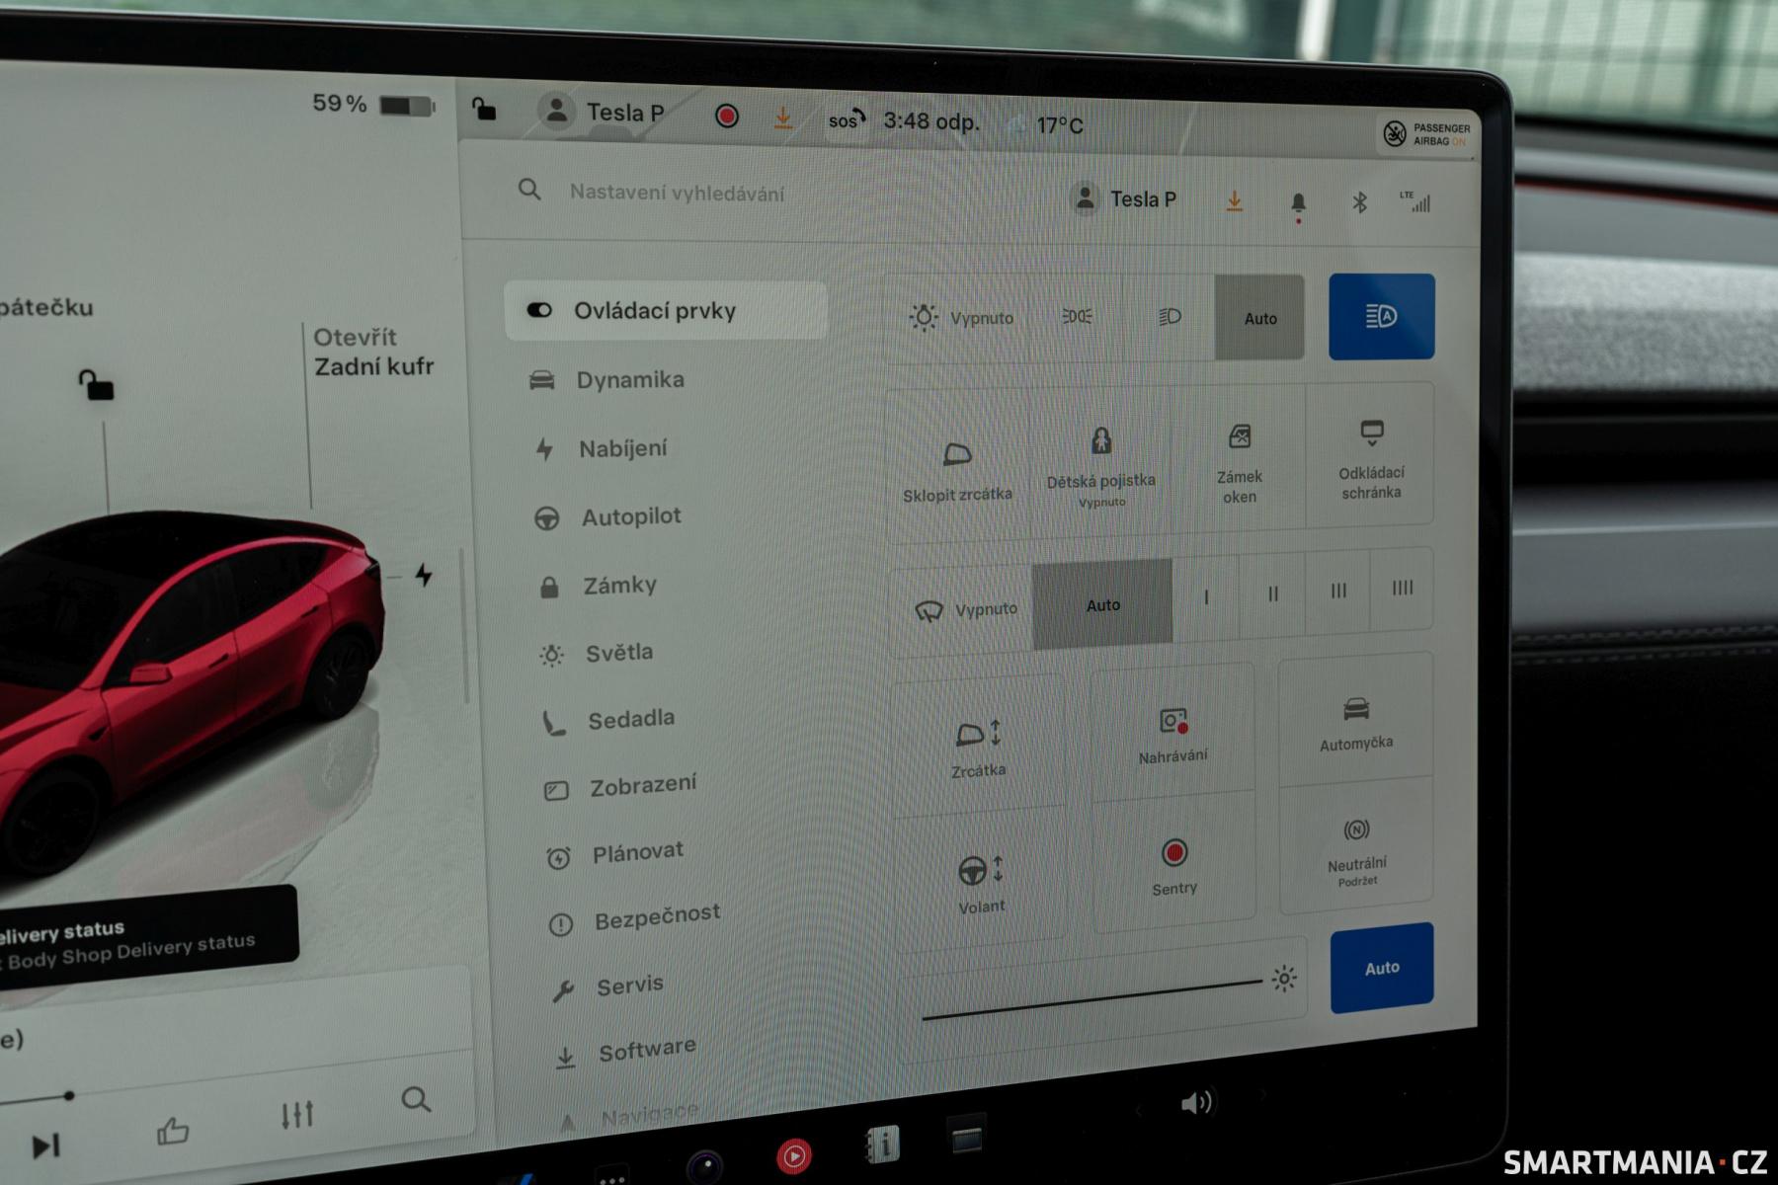Select wiper speed IIII
This screenshot has height=1185, width=1778.
pyautogui.click(x=1402, y=589)
